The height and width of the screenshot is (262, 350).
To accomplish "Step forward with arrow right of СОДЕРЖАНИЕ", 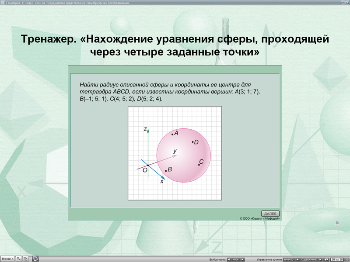I will [x=320, y=259].
